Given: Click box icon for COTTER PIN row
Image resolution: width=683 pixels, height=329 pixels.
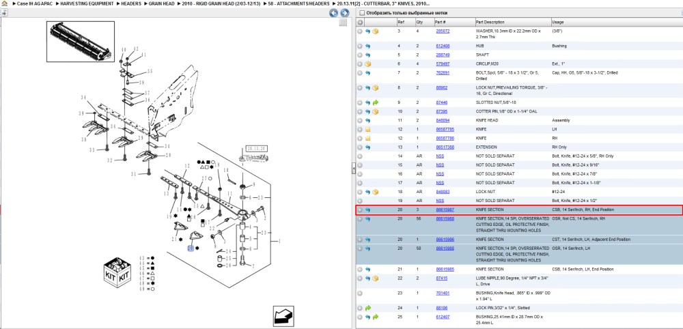Looking at the screenshot, I should tap(376, 112).
